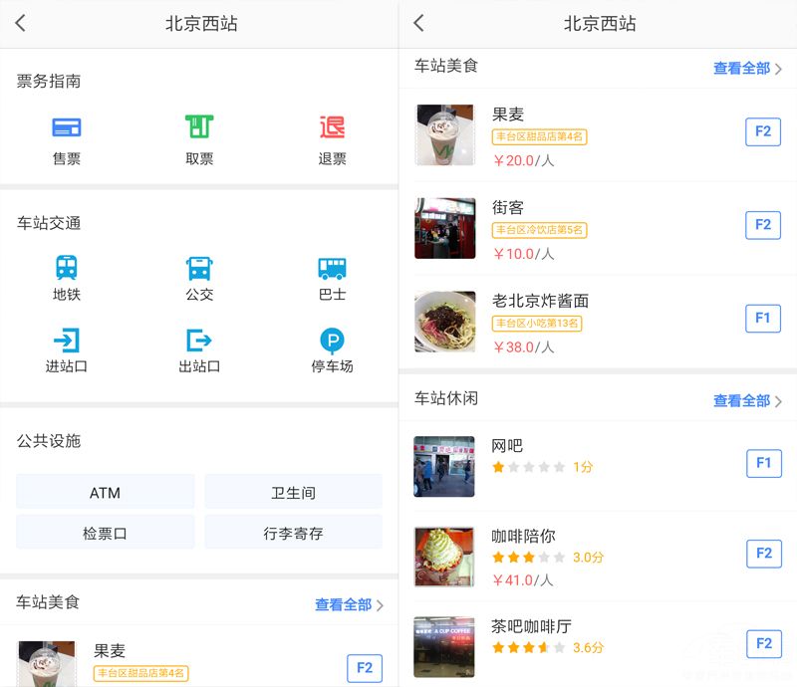Tap the green 取票 ticket pickup icon

click(199, 128)
